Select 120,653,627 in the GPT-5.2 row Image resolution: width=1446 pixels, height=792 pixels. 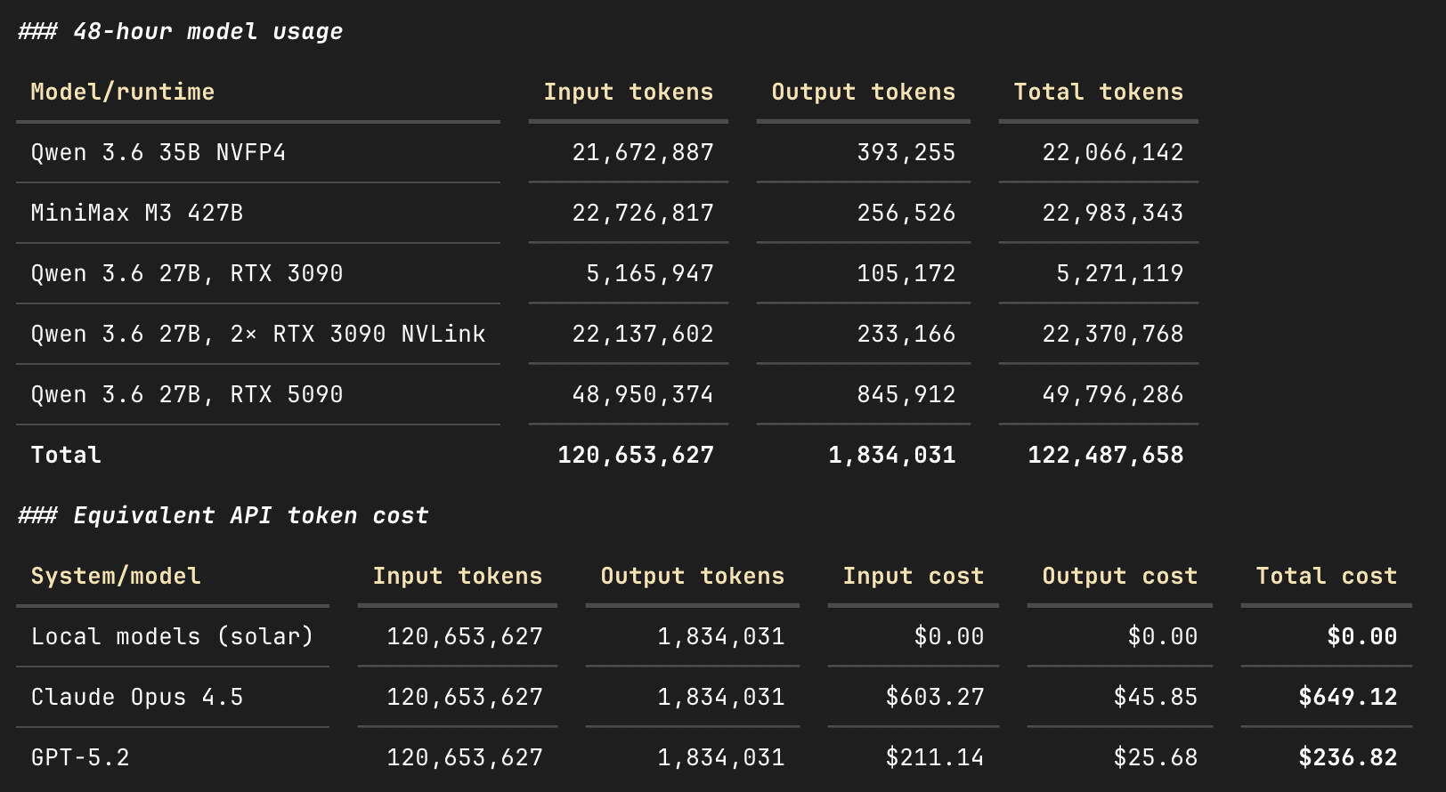pyautogui.click(x=465, y=757)
